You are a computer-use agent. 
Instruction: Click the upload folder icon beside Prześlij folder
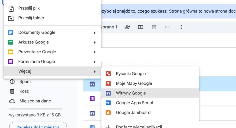point(11,18)
